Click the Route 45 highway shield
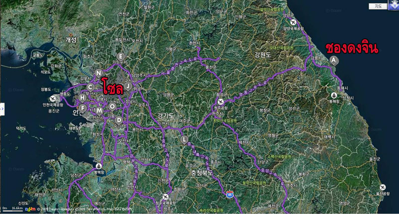 230,195
